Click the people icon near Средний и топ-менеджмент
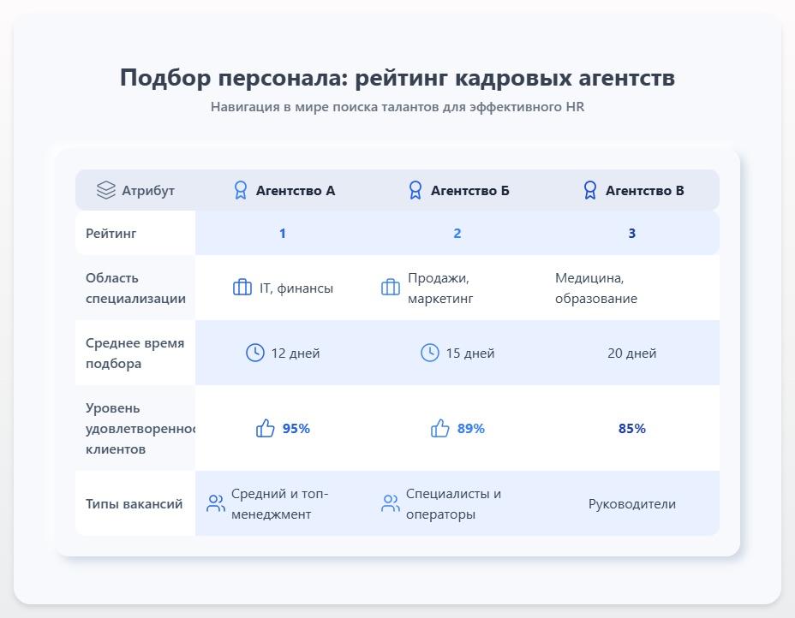Screen dimensions: 795x618 point(217,503)
